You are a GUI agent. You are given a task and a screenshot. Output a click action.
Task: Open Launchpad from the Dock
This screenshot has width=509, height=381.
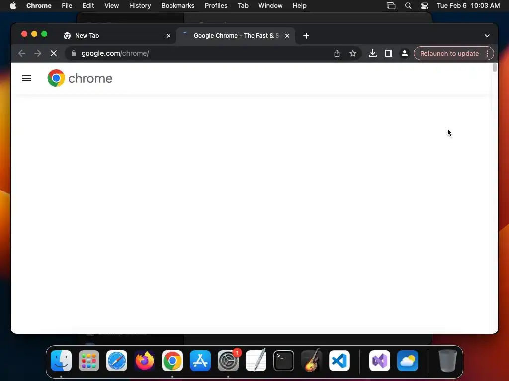point(89,361)
